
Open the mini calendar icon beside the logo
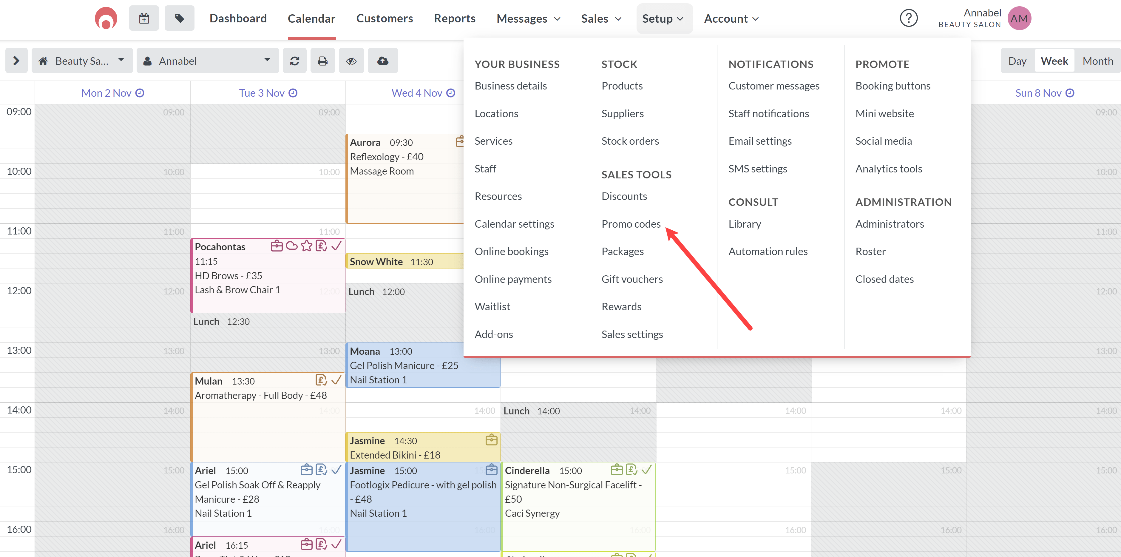click(143, 18)
